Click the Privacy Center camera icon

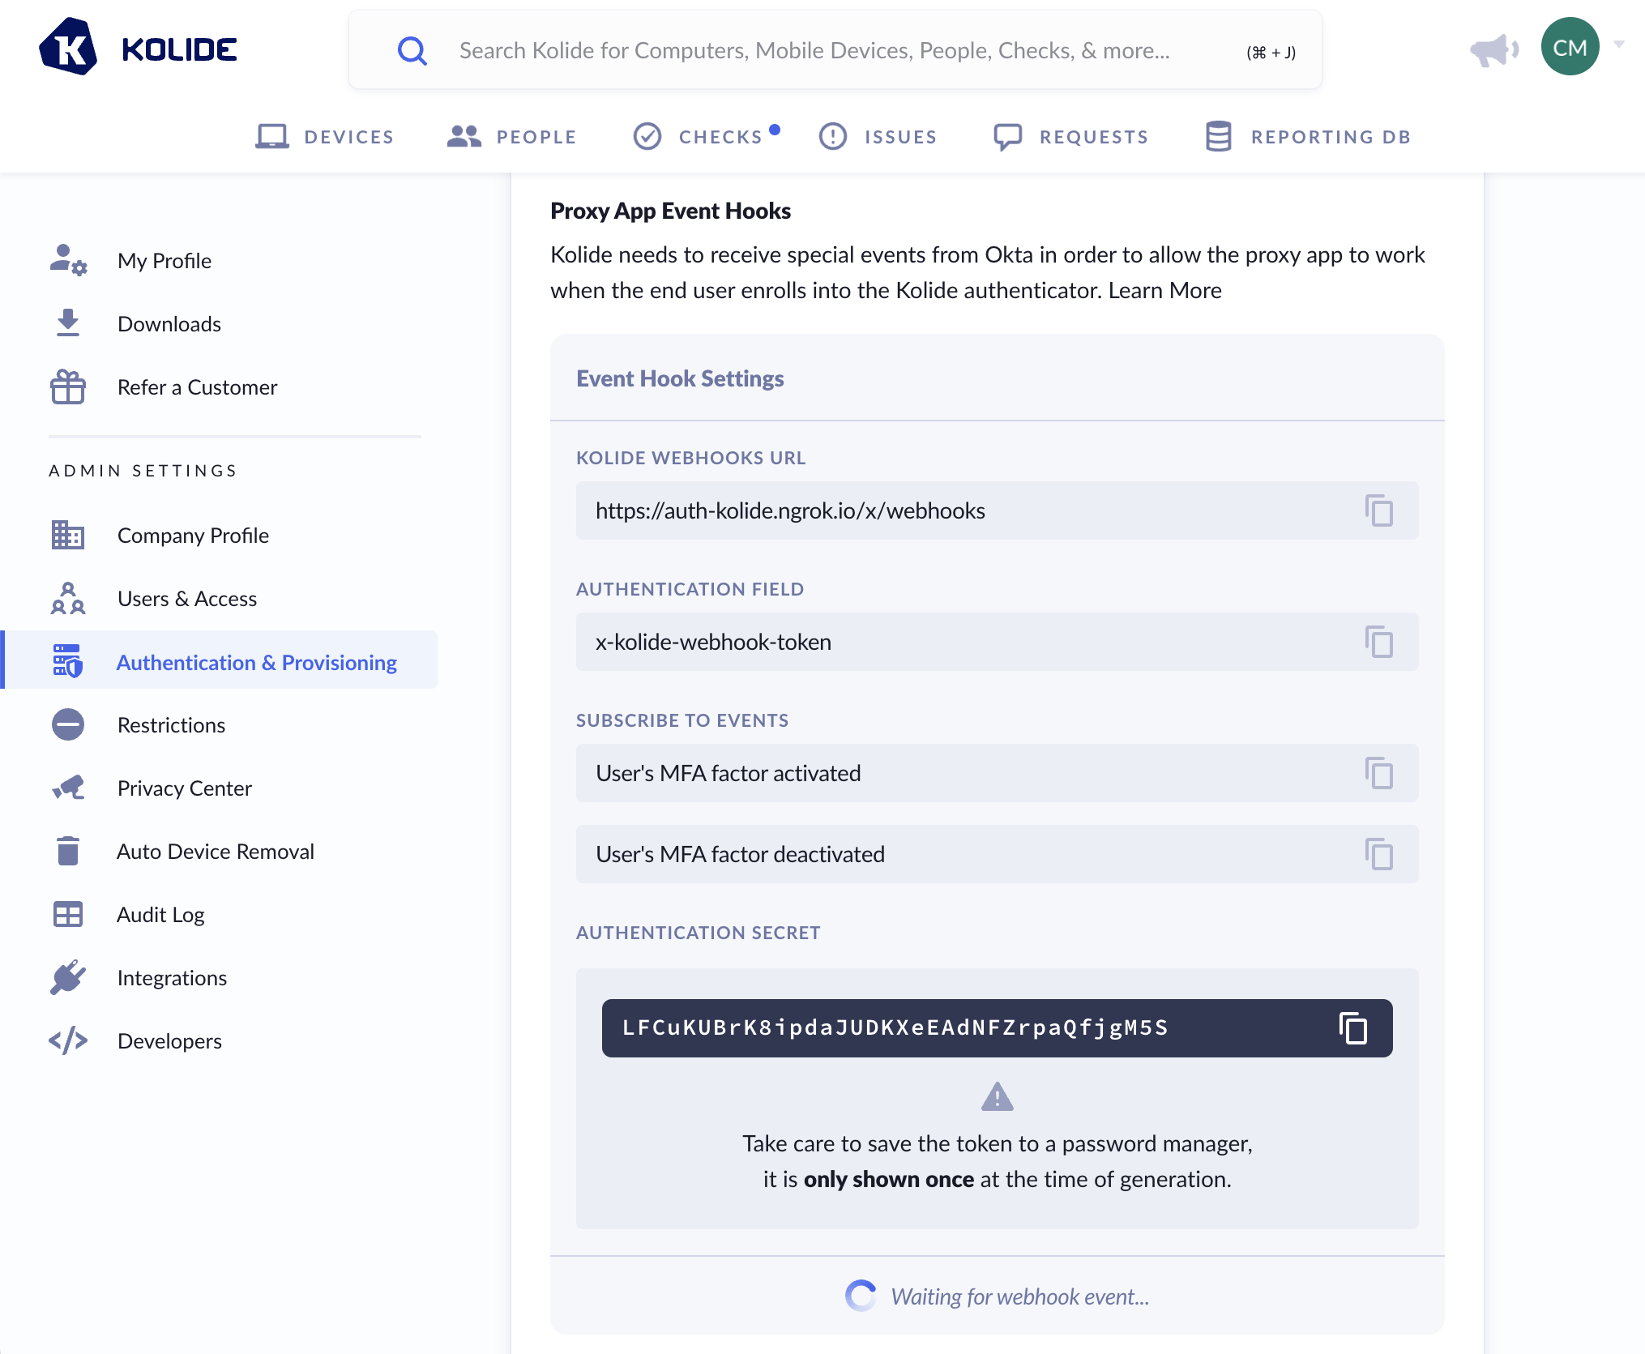[x=68, y=788]
